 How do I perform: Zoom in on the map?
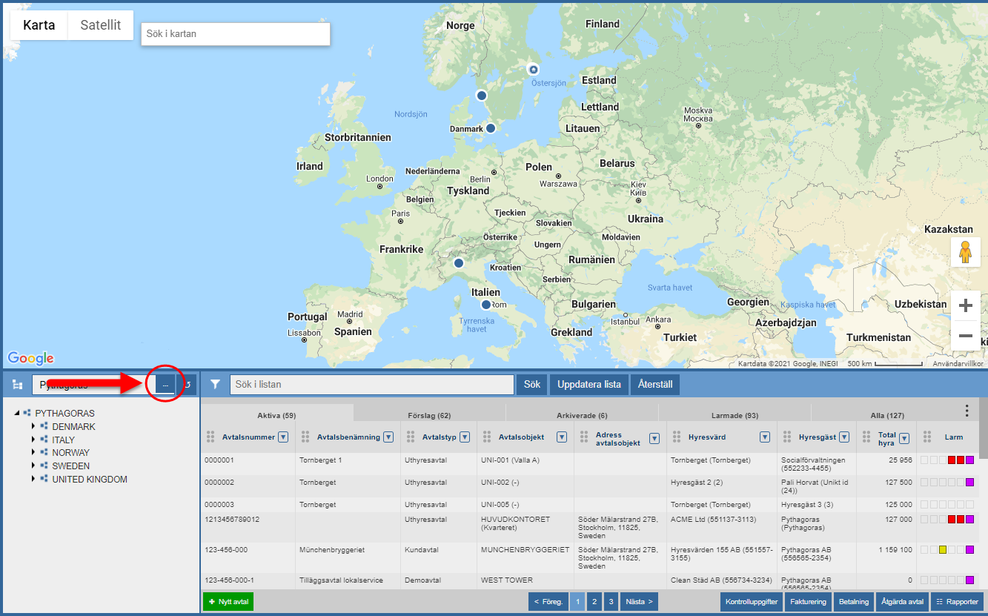pyautogui.click(x=965, y=305)
